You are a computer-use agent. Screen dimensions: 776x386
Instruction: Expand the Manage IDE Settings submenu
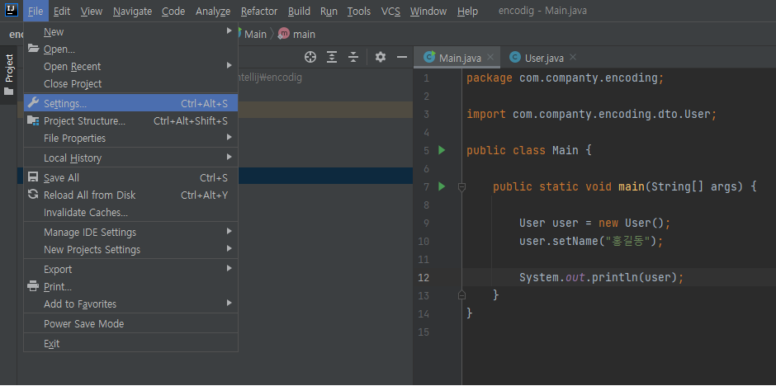(x=229, y=231)
